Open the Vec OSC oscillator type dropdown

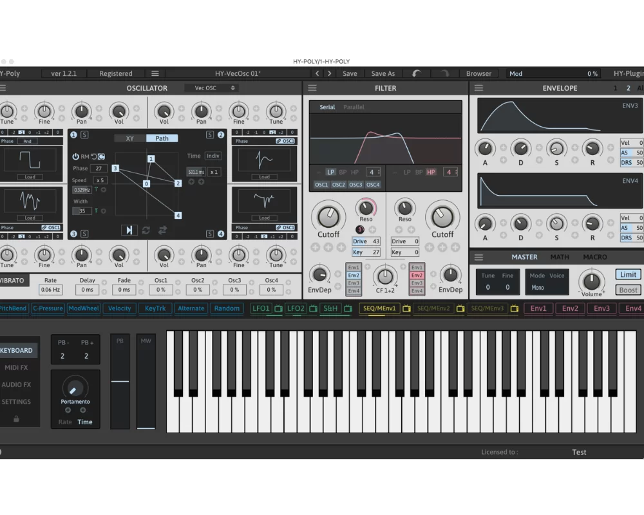(213, 88)
